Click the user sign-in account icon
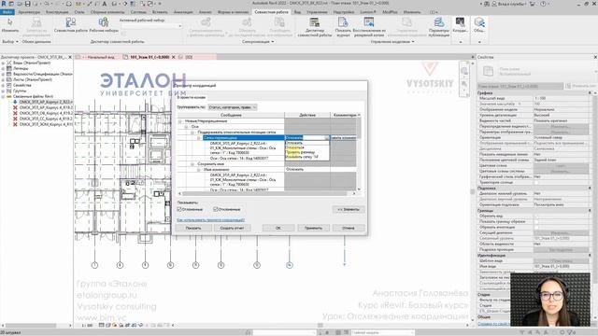The image size is (598, 336). click(x=494, y=4)
